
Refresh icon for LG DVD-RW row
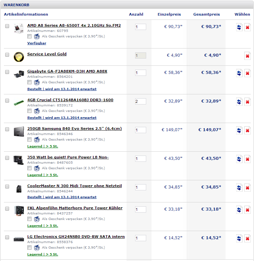click(239, 238)
